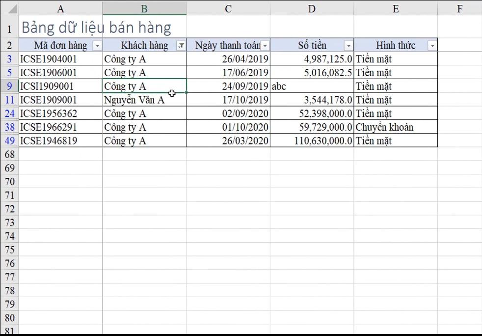Open the "Số tiền" filter dropdown
The width and height of the screenshot is (482, 336).
(x=348, y=45)
